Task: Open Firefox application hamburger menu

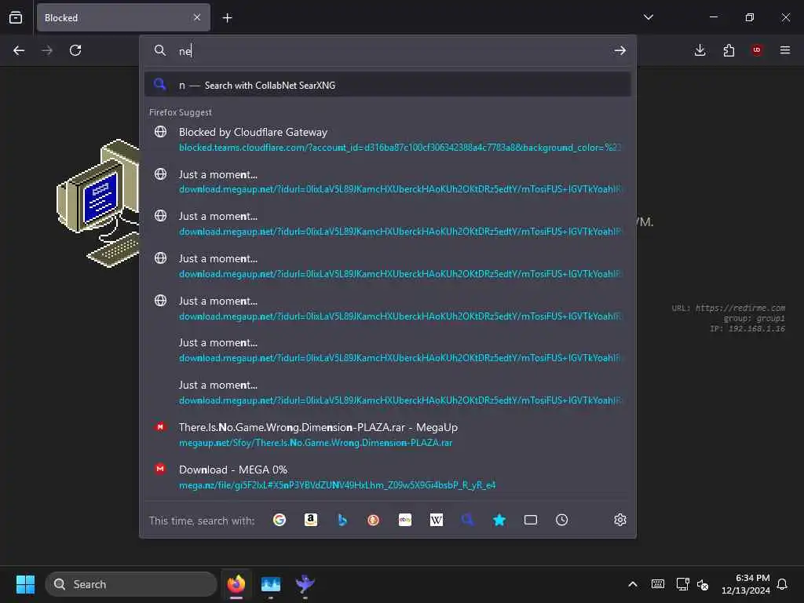Action: click(785, 50)
